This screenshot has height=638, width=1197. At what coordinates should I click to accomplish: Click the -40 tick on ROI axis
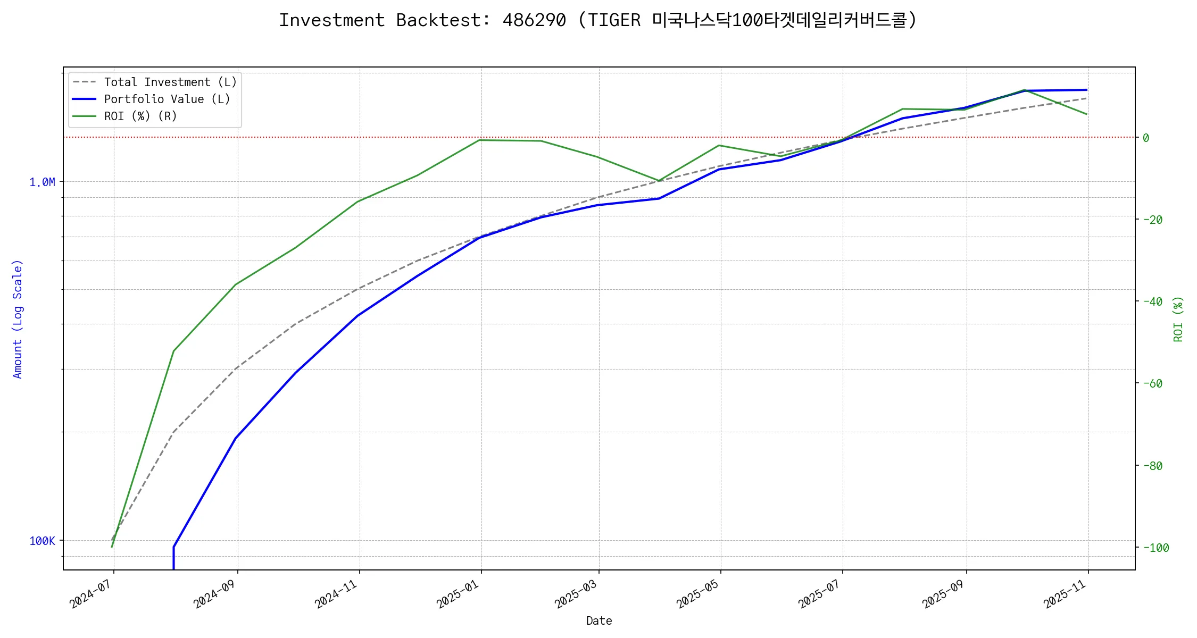(1152, 302)
